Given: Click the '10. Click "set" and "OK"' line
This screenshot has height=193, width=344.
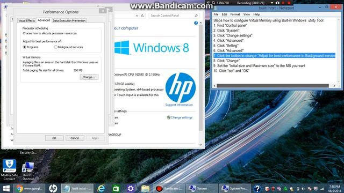Looking at the screenshot, I should click(x=232, y=71).
